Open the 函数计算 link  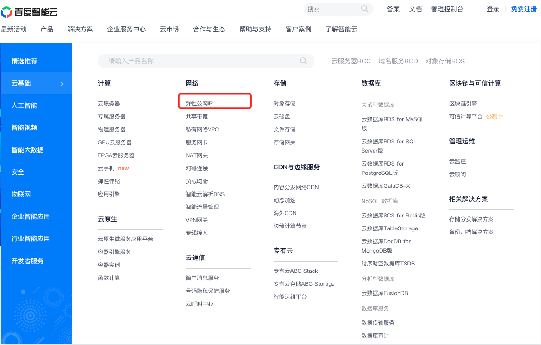pyautogui.click(x=109, y=278)
